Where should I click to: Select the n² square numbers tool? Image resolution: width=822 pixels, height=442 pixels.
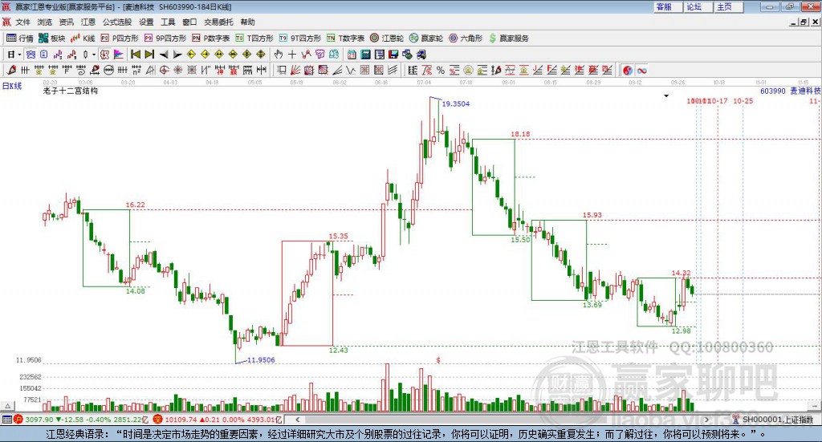[136, 70]
